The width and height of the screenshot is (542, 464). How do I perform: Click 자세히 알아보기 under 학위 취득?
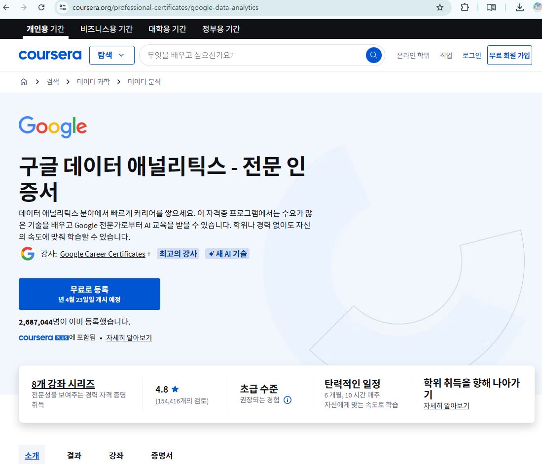[447, 406]
